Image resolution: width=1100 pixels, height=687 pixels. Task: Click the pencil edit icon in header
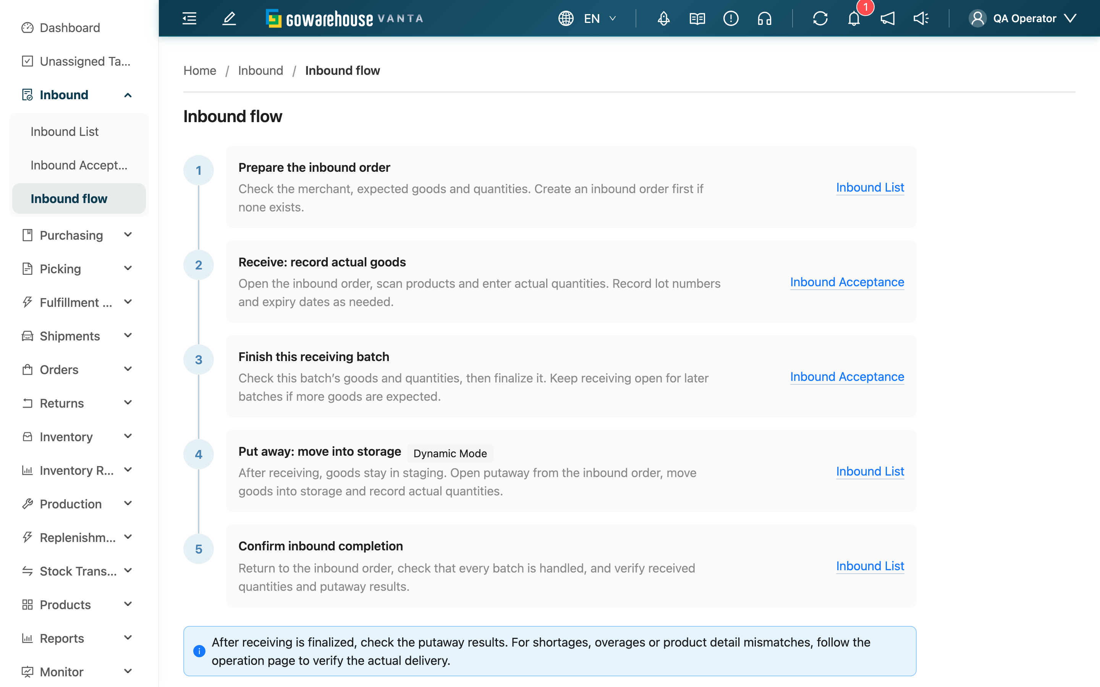click(229, 19)
